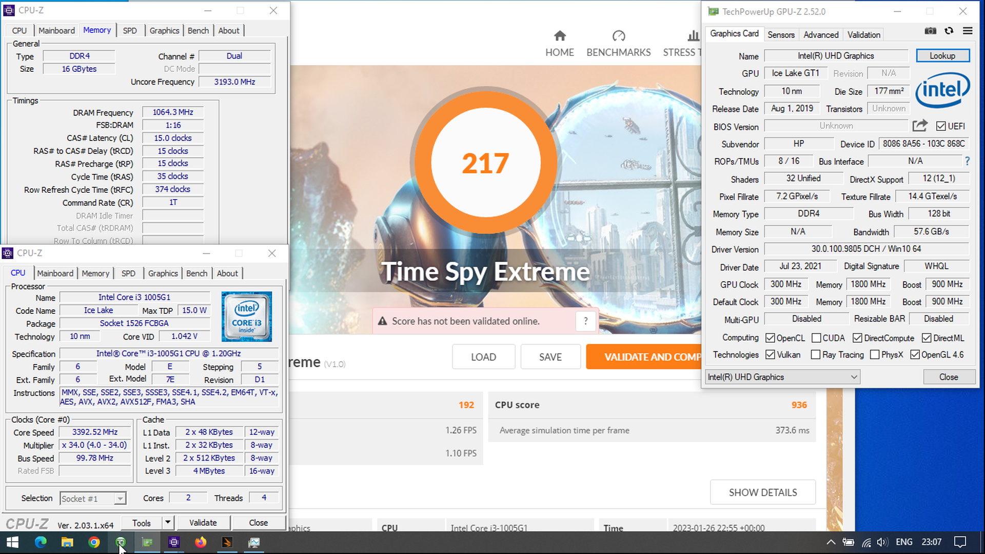Click the Intel Core i3 badge in CPU-Z
This screenshot has height=554, width=985.
247,316
